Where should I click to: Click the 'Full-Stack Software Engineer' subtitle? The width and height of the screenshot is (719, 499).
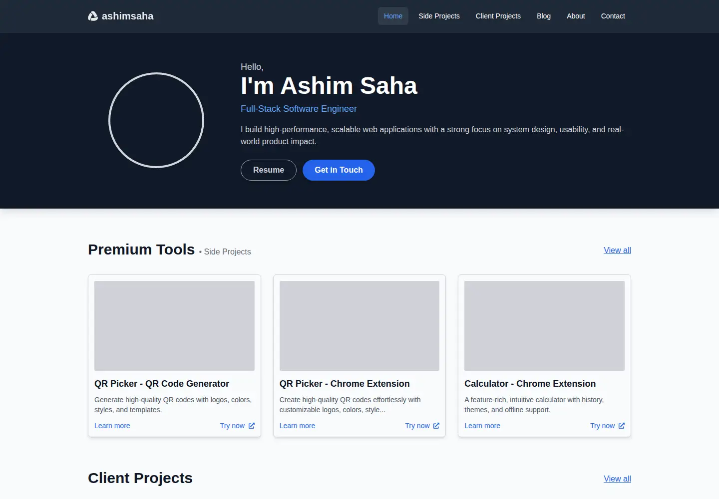click(299, 109)
